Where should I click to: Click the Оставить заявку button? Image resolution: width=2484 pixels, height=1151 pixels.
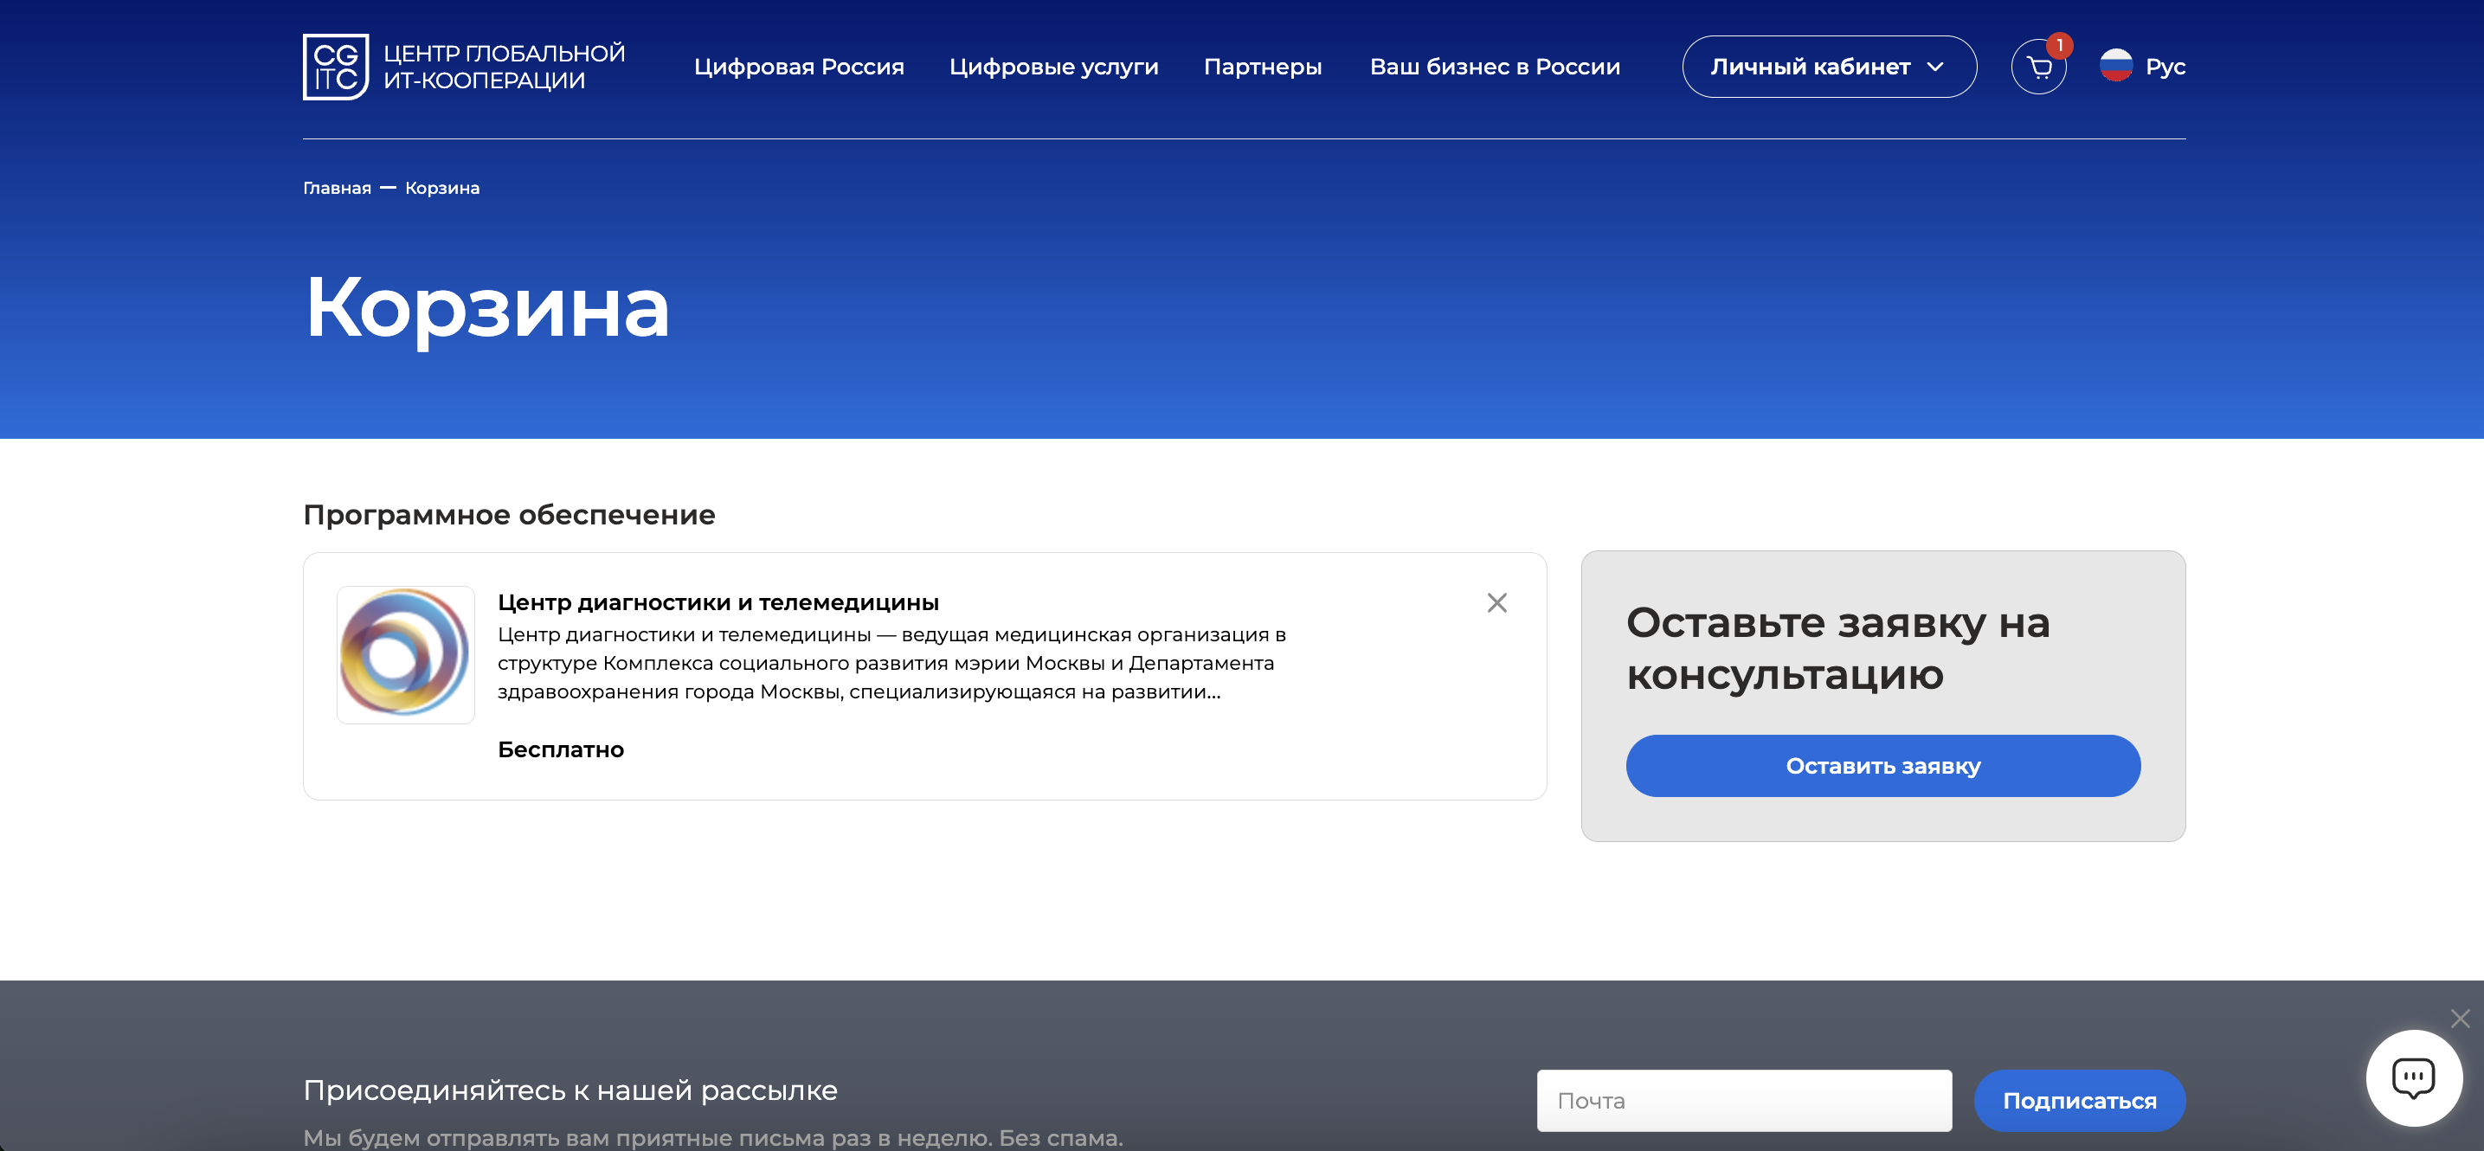[1882, 765]
